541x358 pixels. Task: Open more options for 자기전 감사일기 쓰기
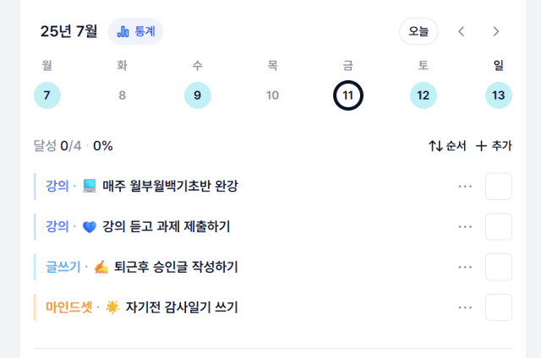click(465, 307)
